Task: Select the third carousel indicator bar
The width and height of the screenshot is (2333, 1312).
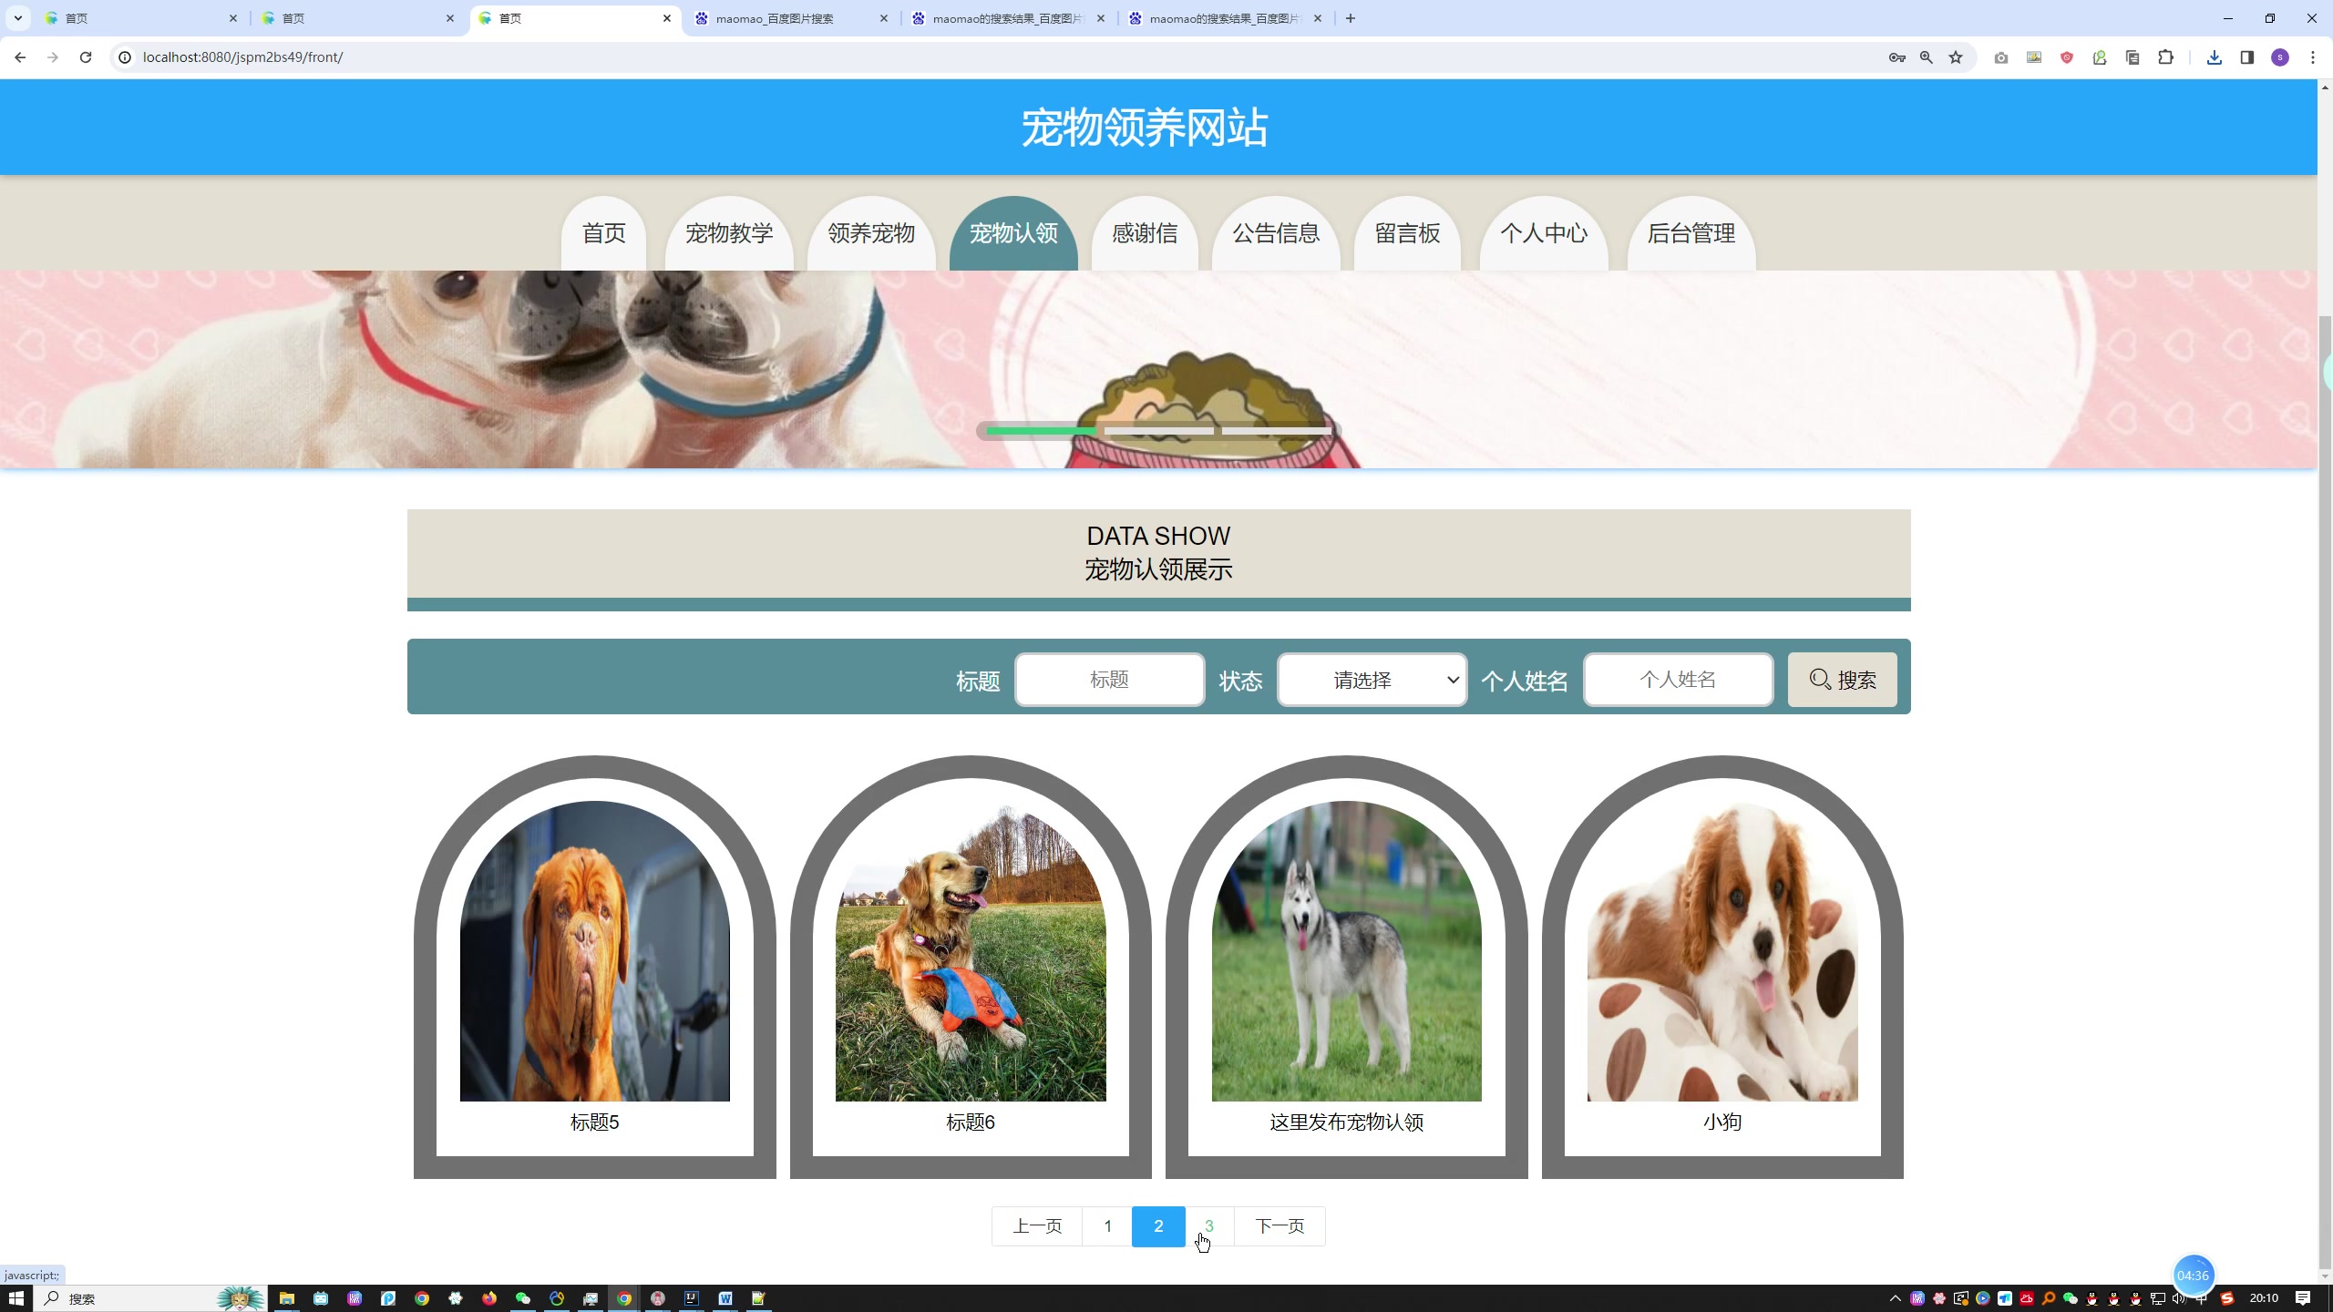Action: (1277, 430)
